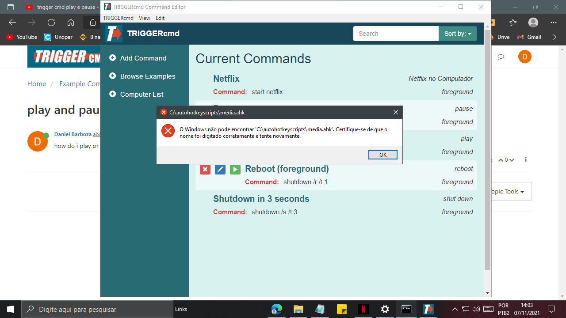Run the Reboot command with the green play icon

(x=235, y=169)
